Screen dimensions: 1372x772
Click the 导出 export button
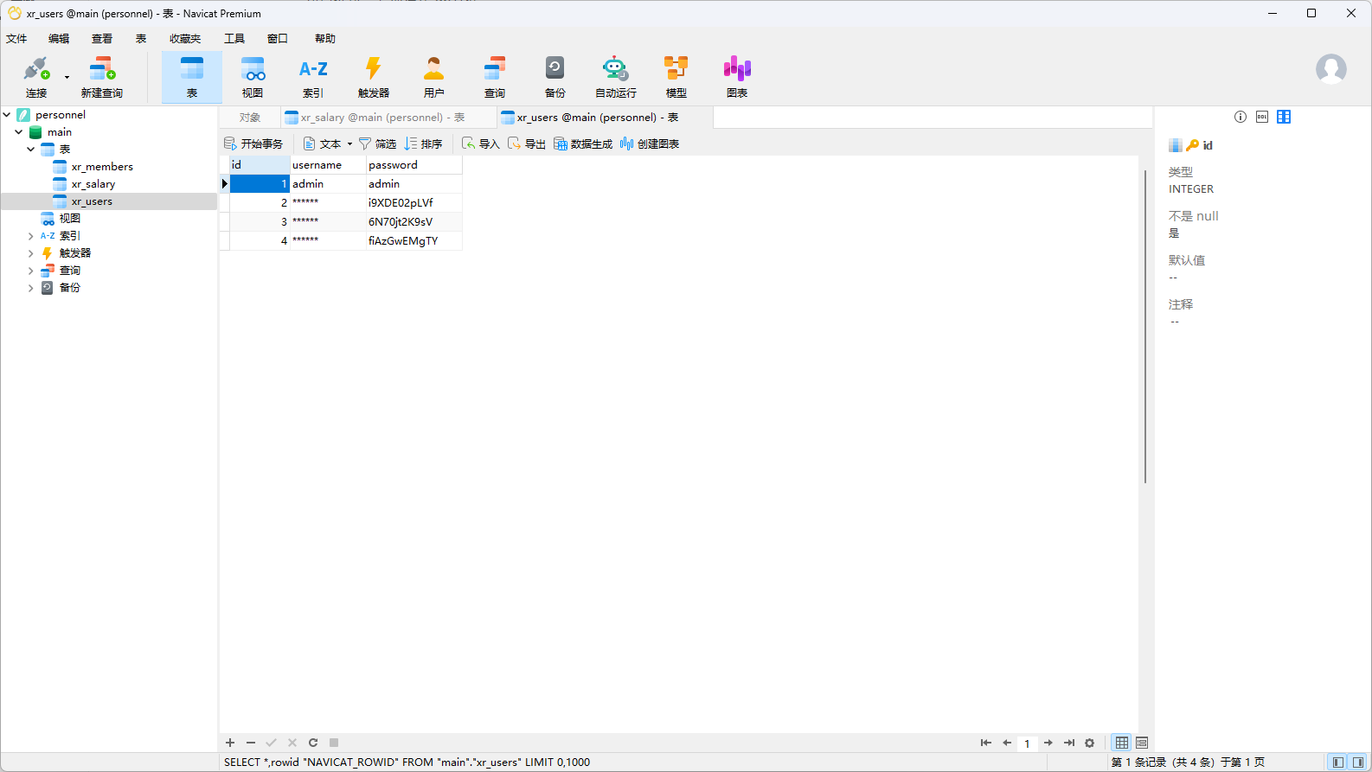coord(527,144)
